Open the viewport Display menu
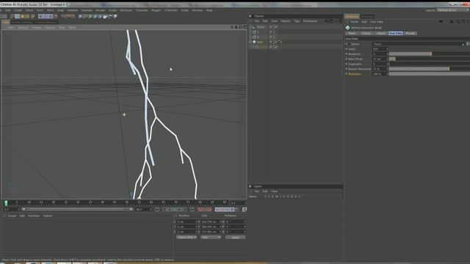Screen dimensions: 470x264 [36, 28]
